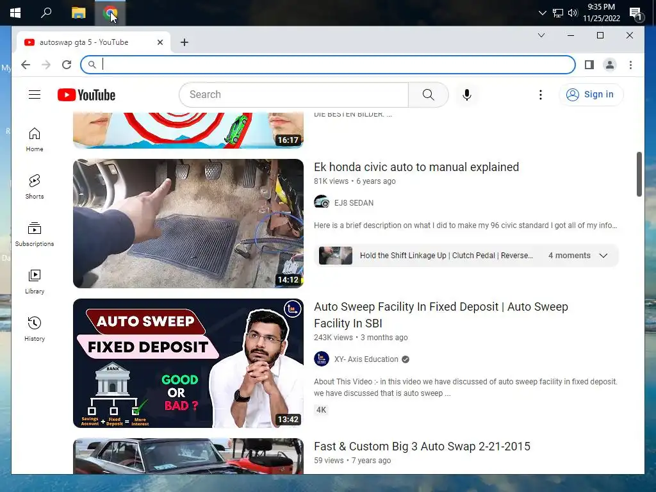Screen dimensions: 656x492
Task: Click the Sign in button
Action: (591, 95)
